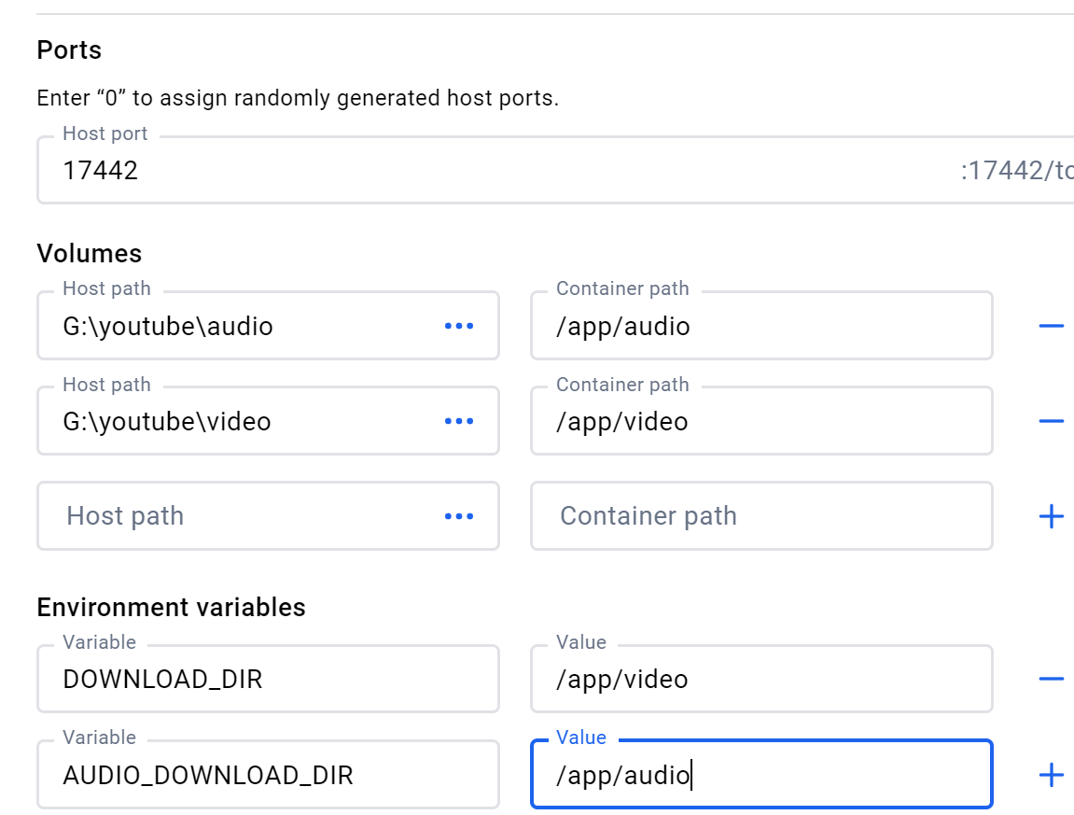
Task: Browse host path for G:\youtube\video volume
Action: (458, 421)
